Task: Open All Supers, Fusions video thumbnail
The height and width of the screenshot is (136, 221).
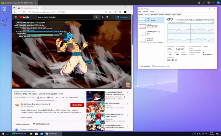Action: (x=95, y=118)
